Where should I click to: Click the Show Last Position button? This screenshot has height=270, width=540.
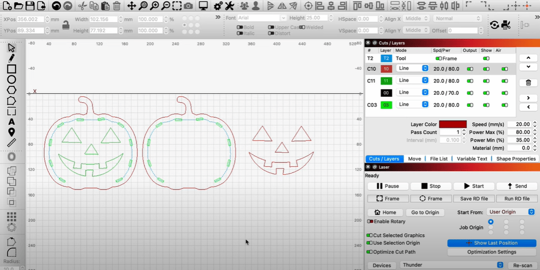492,243
